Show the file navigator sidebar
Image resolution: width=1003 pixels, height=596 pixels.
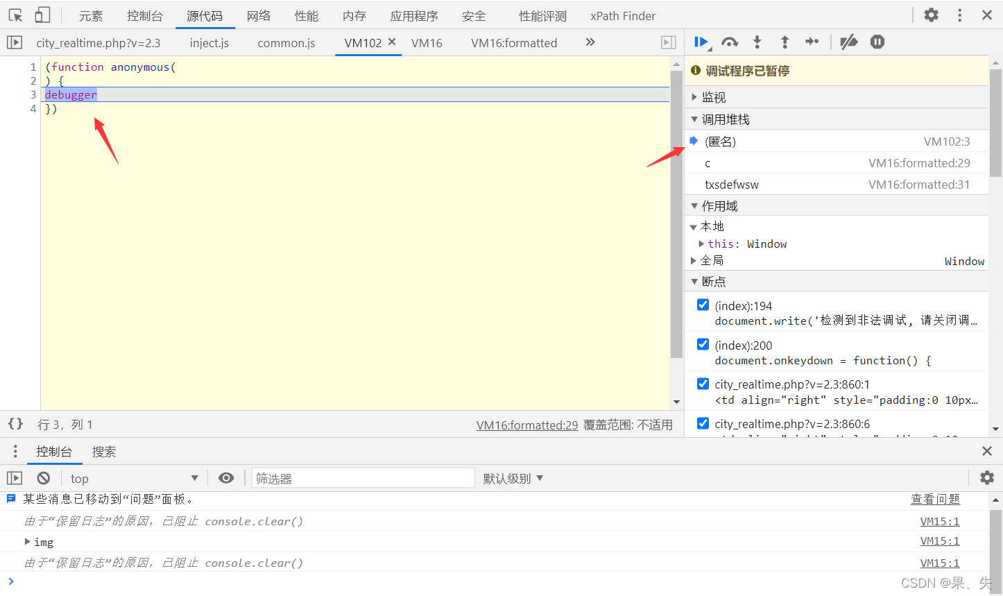pos(15,42)
